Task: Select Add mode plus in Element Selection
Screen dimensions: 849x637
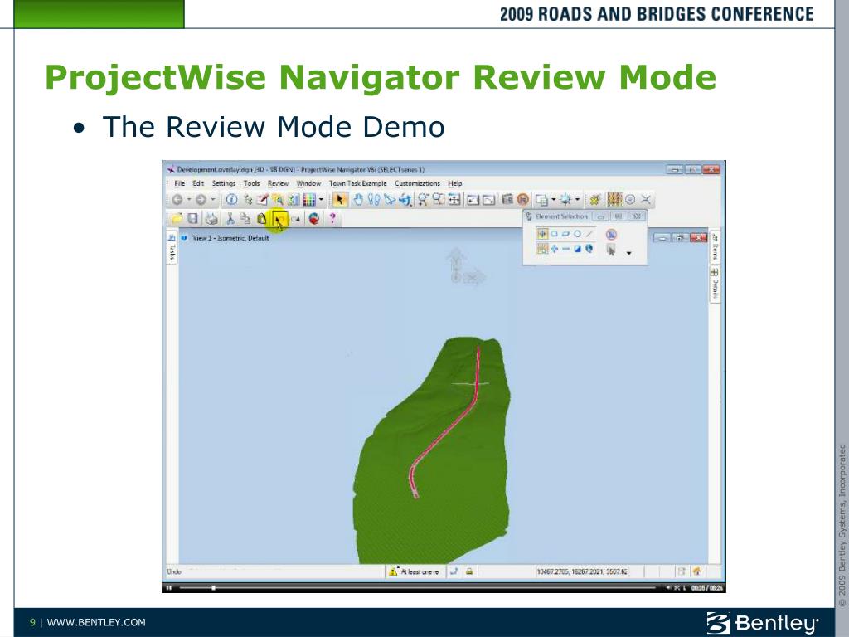Action: click(554, 249)
